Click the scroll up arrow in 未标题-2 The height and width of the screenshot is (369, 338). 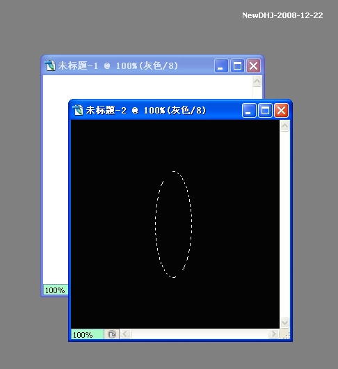(284, 126)
